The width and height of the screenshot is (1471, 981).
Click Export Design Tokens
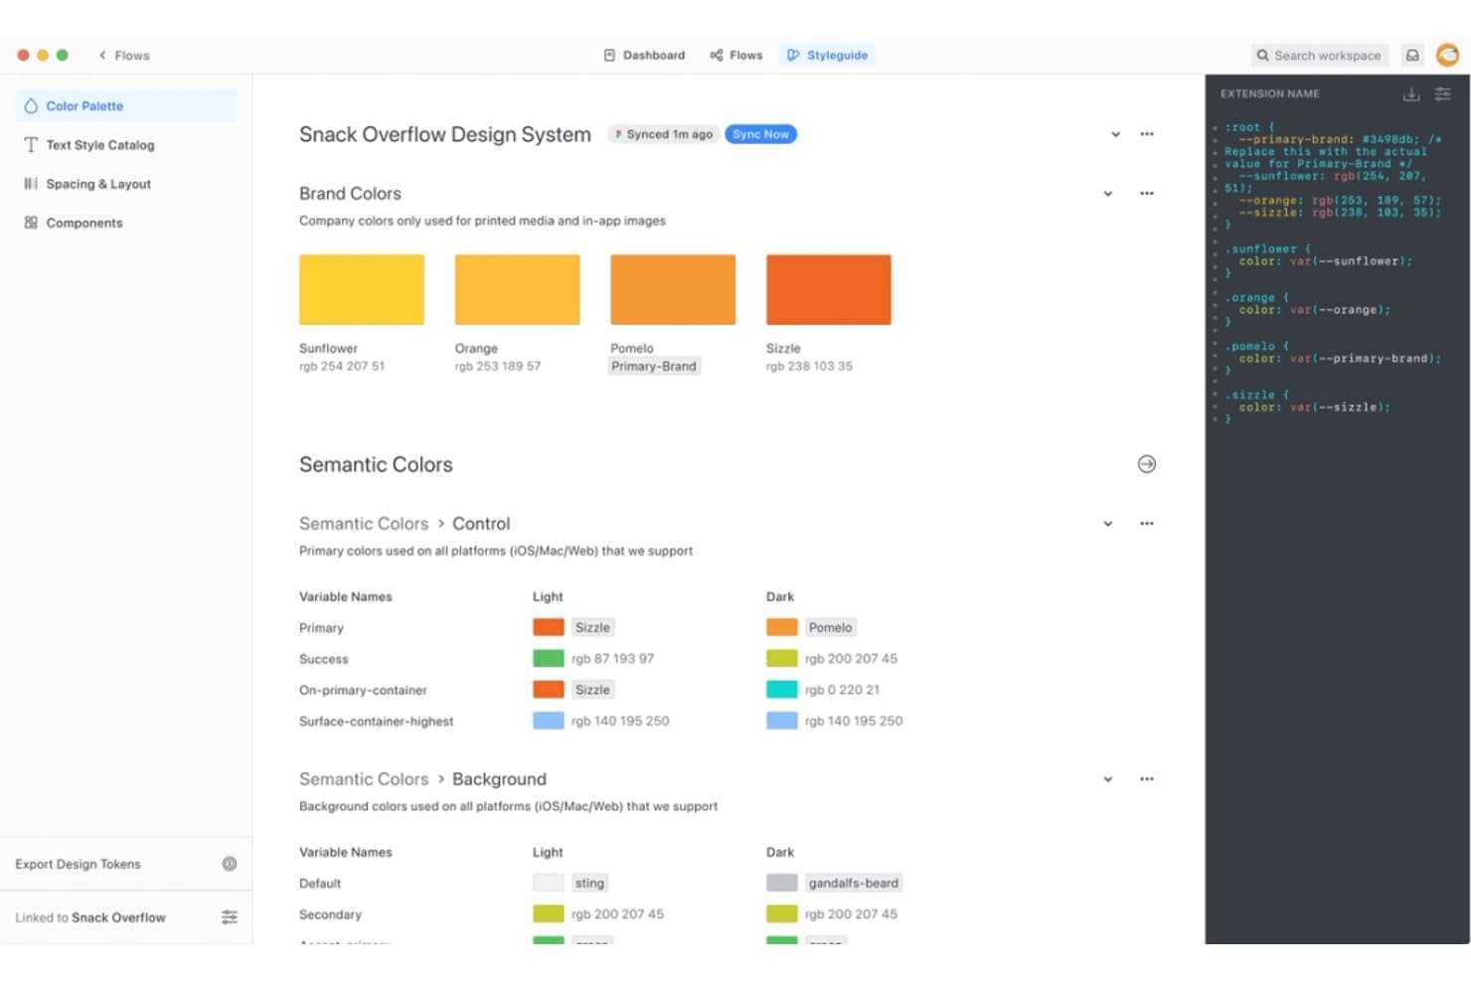tap(78, 864)
